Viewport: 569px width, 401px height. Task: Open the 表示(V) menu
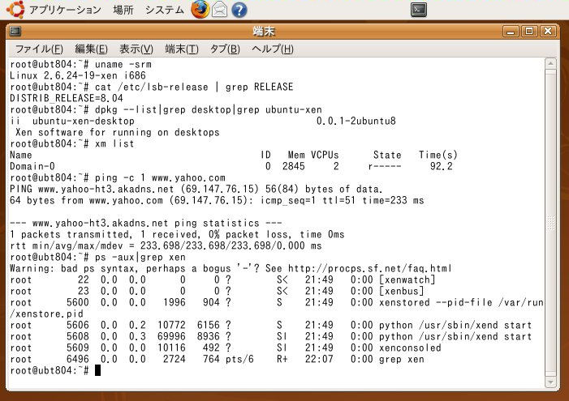136,49
